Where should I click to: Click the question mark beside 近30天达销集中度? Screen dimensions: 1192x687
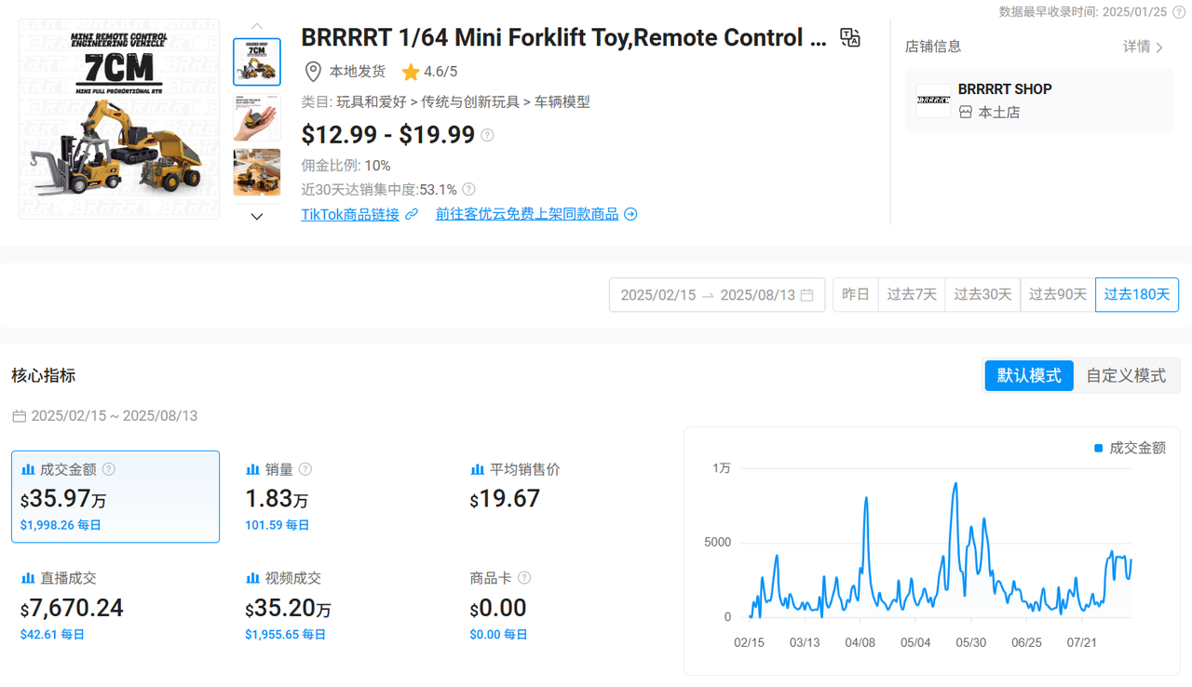[x=468, y=189]
